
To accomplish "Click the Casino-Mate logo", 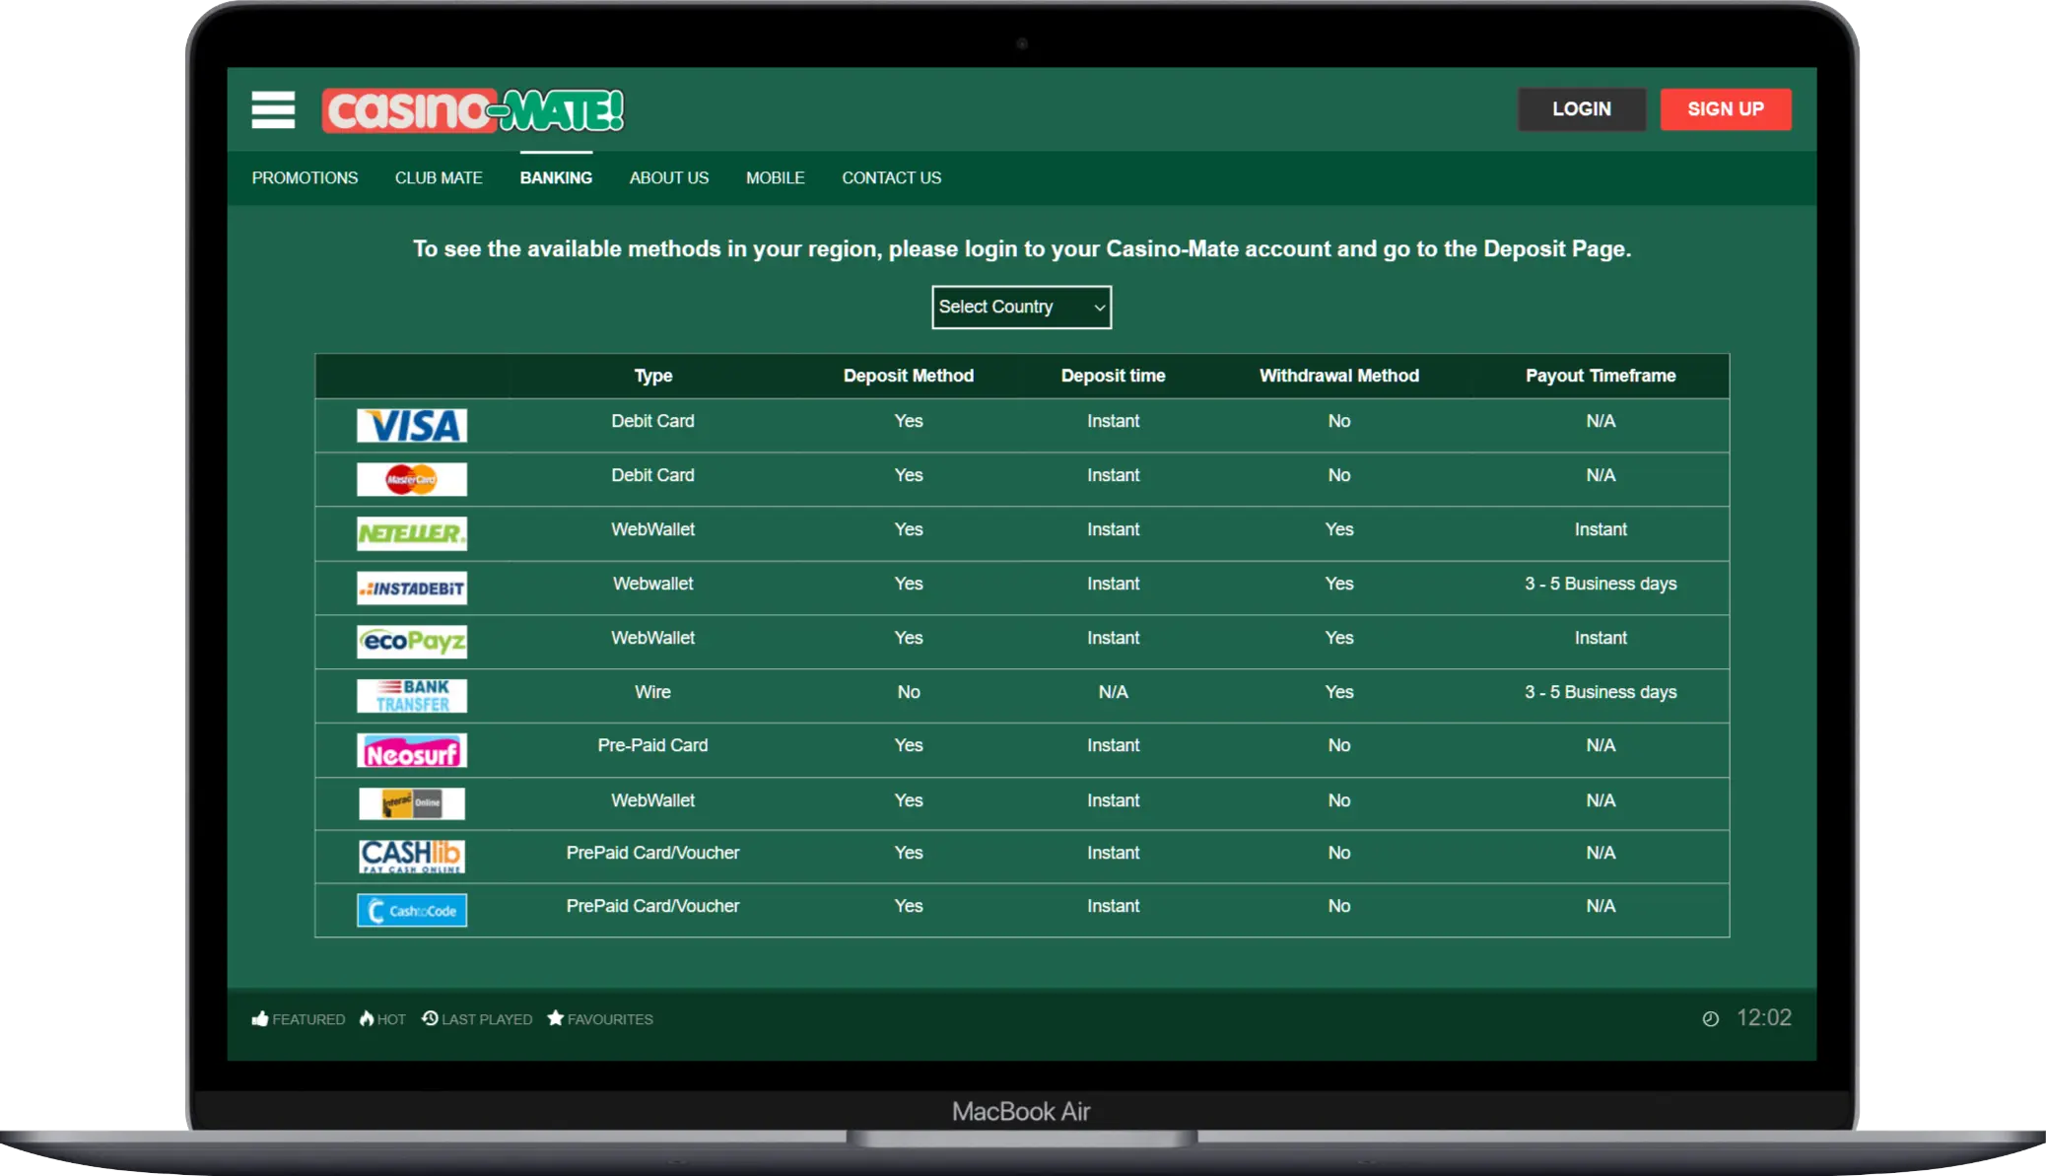I will (473, 110).
